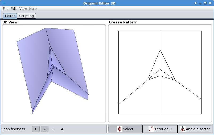Click the Select tool crosshair icon
Viewport: 214px width, 135px height.
120,129
